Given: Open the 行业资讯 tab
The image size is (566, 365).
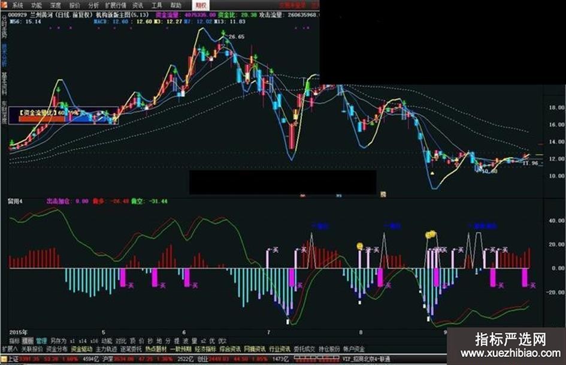Looking at the screenshot, I should coord(280,349).
